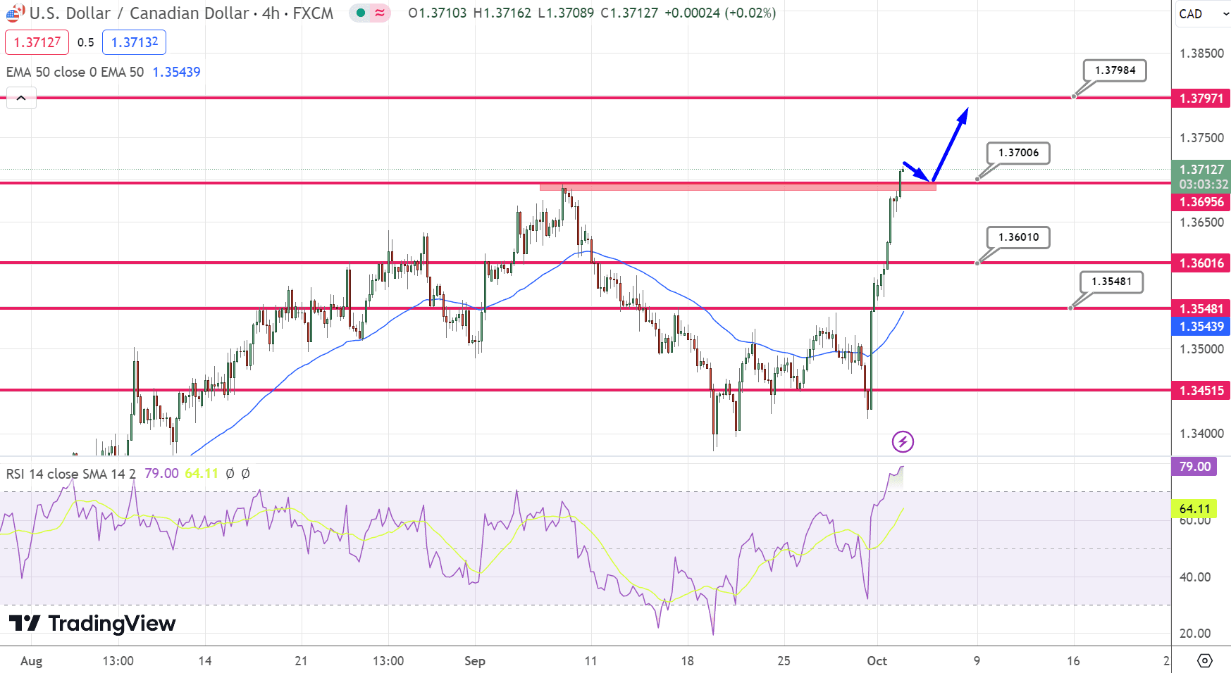Select the pink resistance zone rectangle
This screenshot has width=1231, height=673.
(x=738, y=187)
